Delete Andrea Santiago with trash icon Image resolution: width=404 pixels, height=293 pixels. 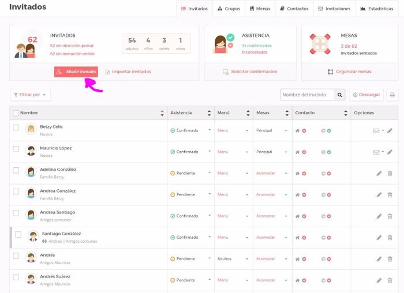click(390, 216)
